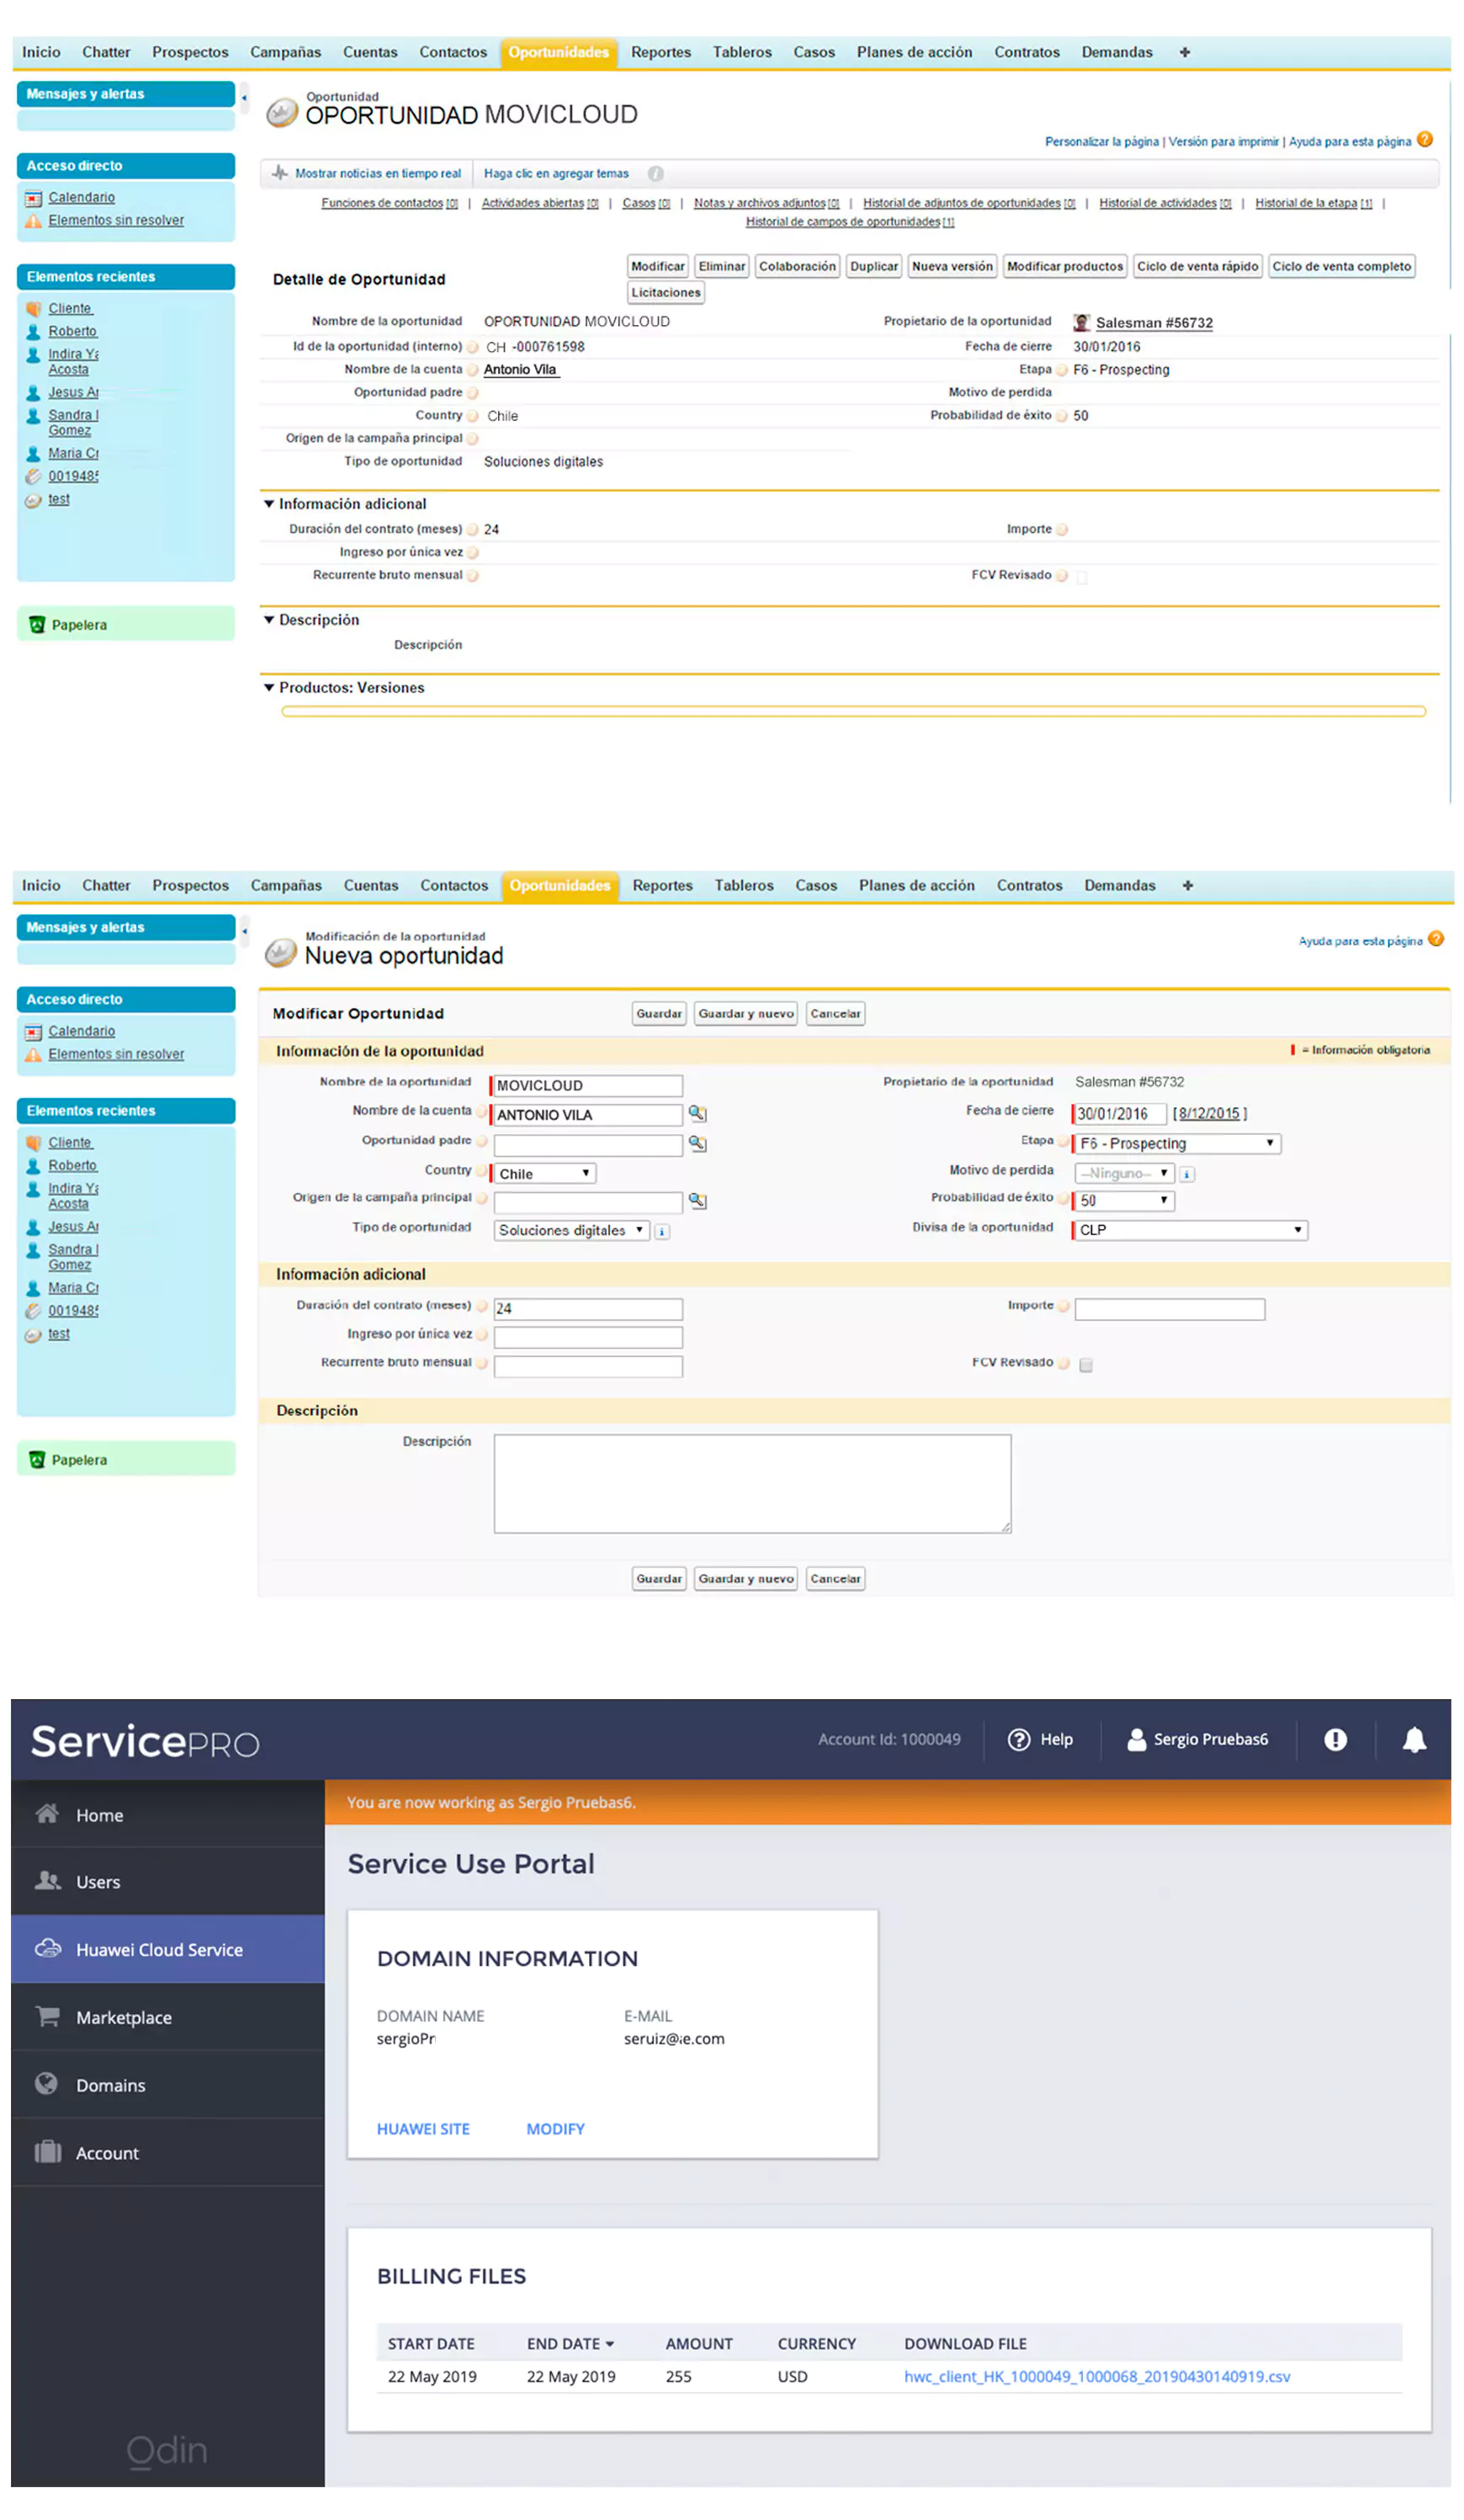The height and width of the screenshot is (2520, 1464).
Task: Open Tableros tab in second Salesforce navigation
Action: pos(744,885)
